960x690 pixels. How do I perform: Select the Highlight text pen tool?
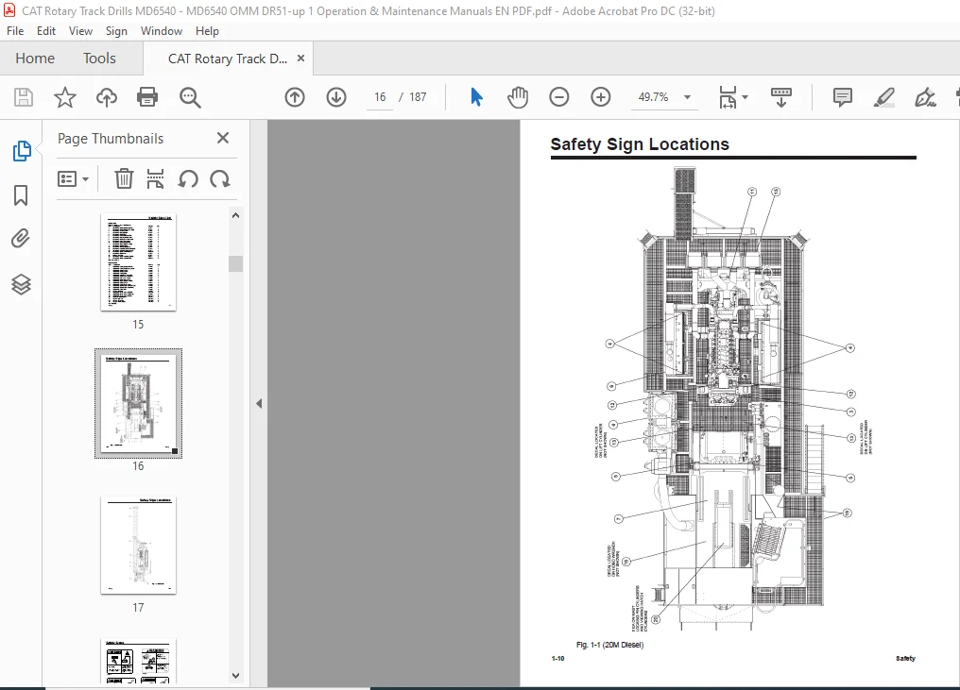(883, 97)
